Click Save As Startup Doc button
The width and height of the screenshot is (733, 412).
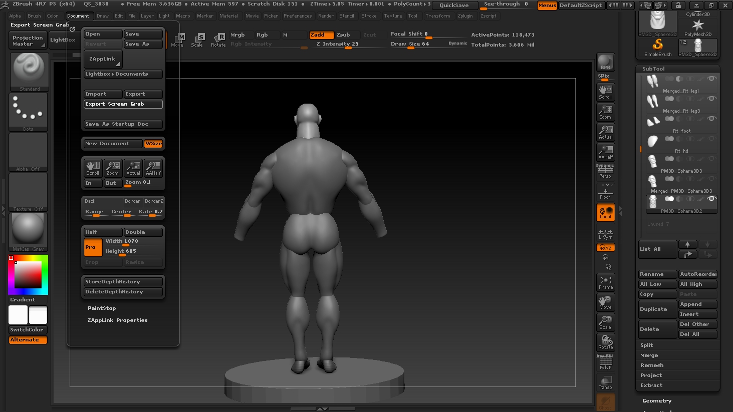point(123,124)
